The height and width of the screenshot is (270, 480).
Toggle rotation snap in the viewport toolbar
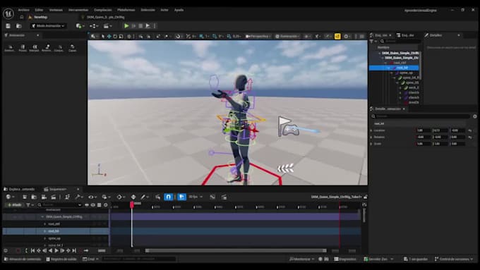tap(215, 37)
